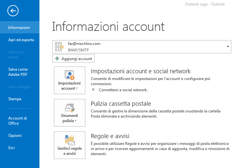248x168 pixels.
Task: Open the Impostazioni account dropdown button
Action: pos(70,81)
